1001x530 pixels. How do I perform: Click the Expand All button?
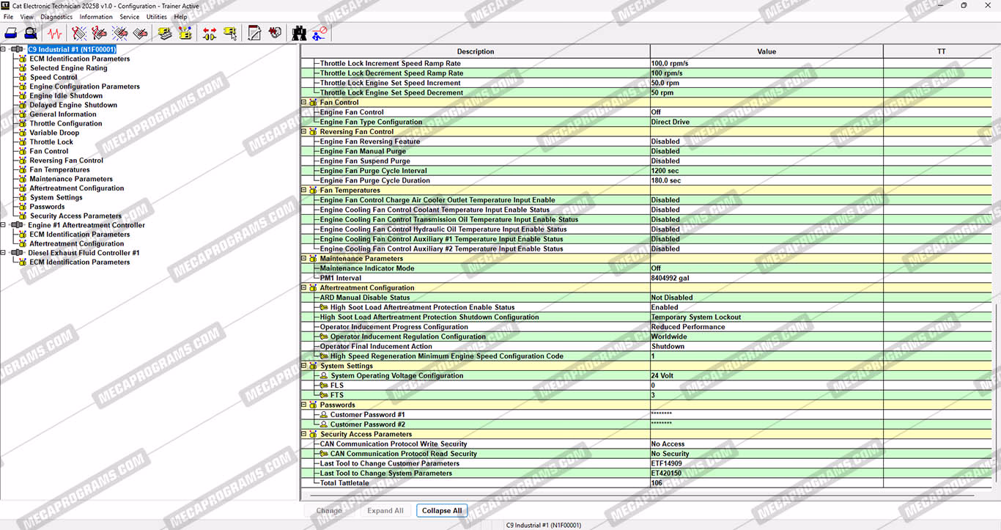tap(385, 511)
